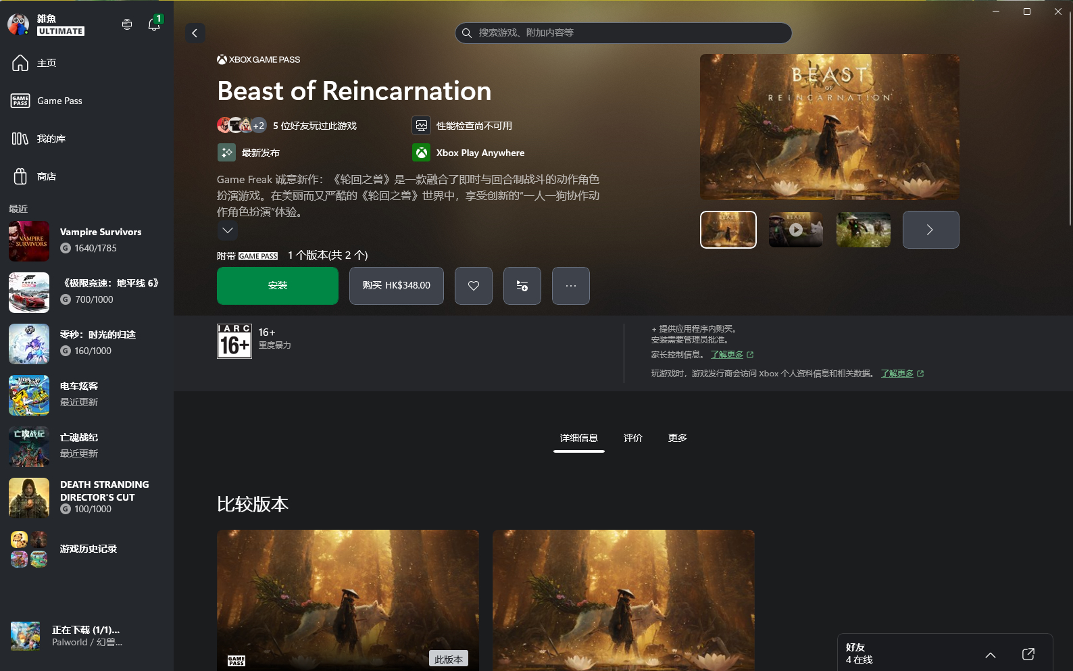Image resolution: width=1073 pixels, height=671 pixels.
Task: View friends who played this game
Action: point(287,126)
